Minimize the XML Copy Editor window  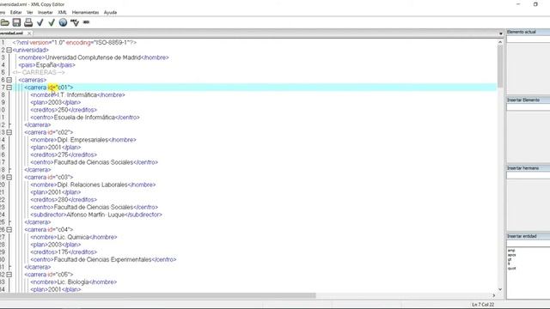click(518, 4)
